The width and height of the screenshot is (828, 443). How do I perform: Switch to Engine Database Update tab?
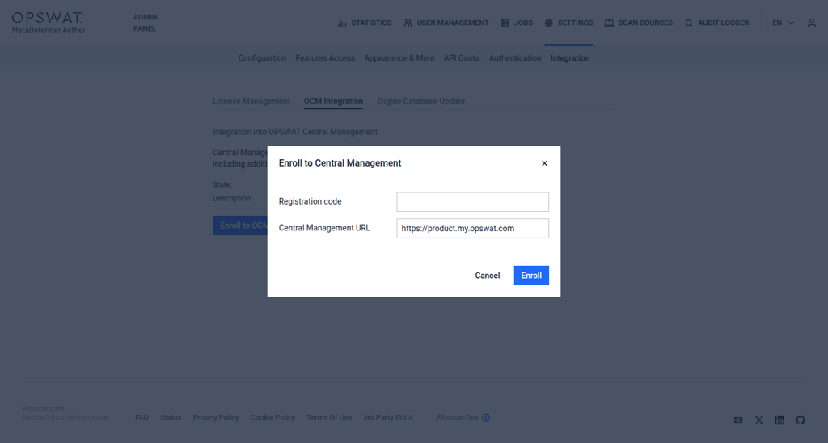(x=420, y=102)
